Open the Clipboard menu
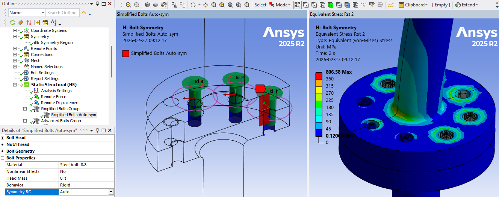 coord(416,5)
